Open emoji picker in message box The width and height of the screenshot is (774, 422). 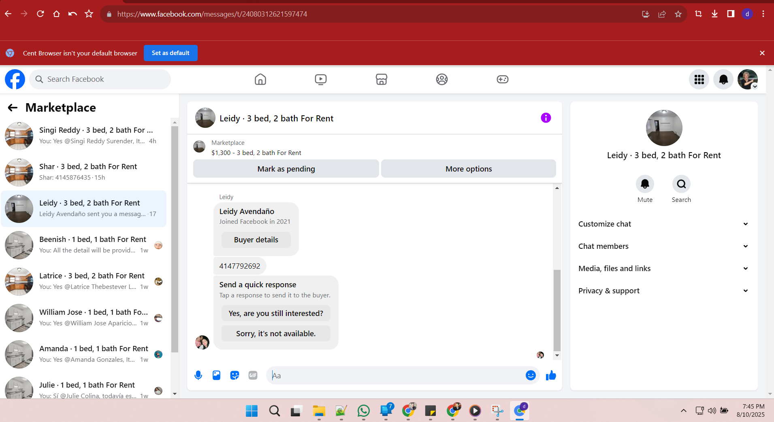(531, 375)
